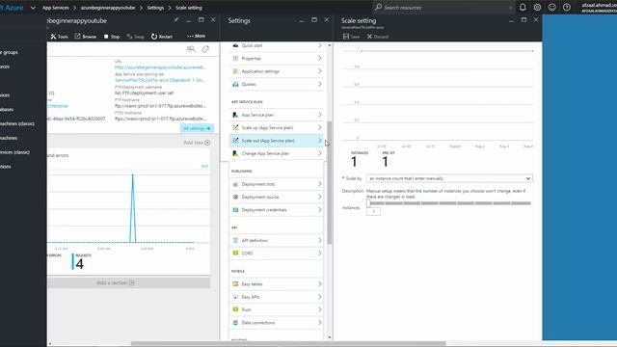Click the Instances slider handle
The width and height of the screenshot is (617, 347).
[368, 203]
